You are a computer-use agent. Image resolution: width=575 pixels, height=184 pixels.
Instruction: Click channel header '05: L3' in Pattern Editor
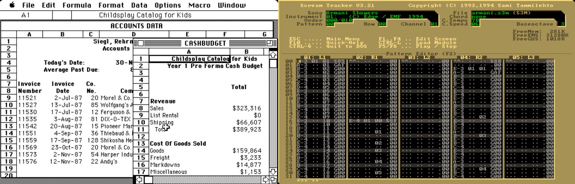point(523,58)
